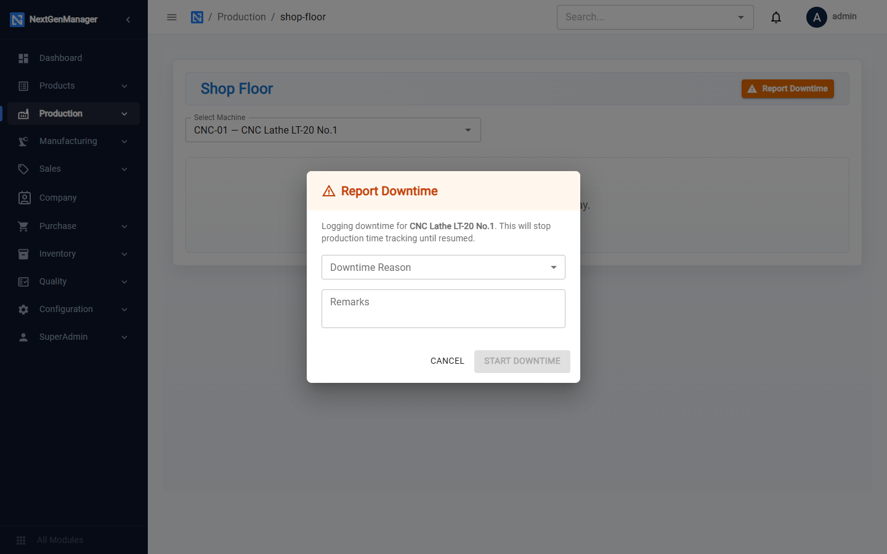Click the Sales tag icon
The width and height of the screenshot is (887, 554).
click(x=23, y=169)
